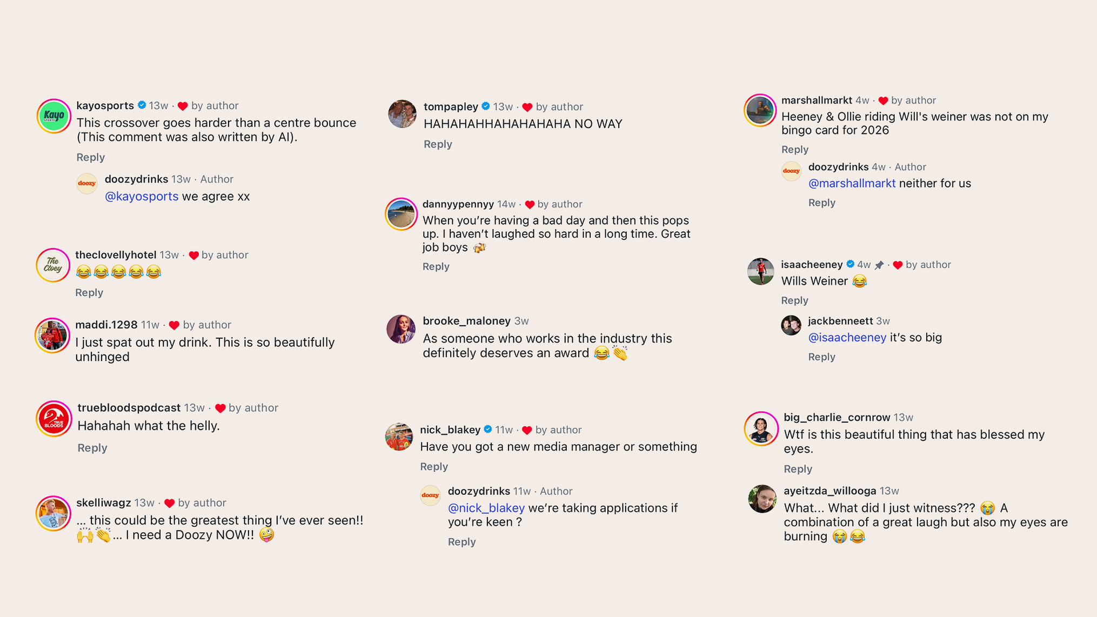The image size is (1097, 617).
Task: Reply to tompapley's HAHAHA comment
Action: tap(438, 144)
